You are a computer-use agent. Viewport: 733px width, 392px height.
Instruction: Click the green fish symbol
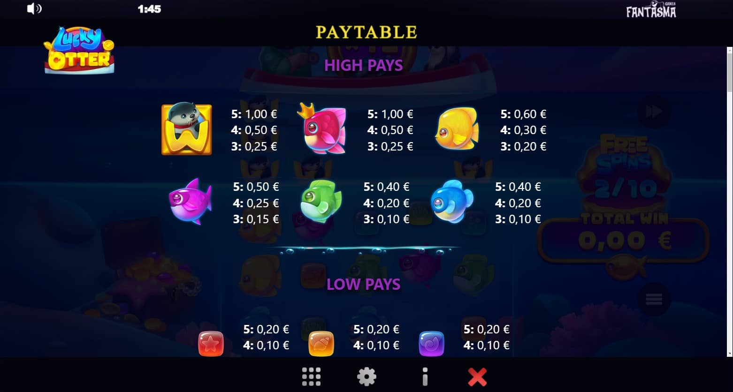point(321,201)
